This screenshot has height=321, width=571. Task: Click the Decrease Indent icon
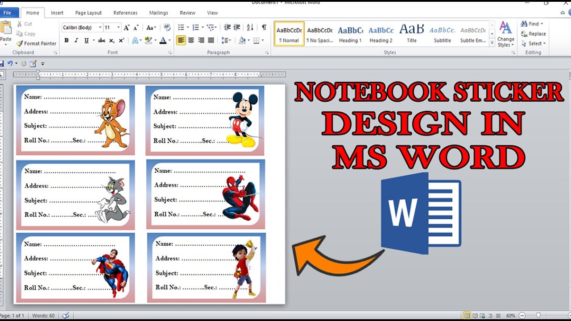[x=228, y=28]
